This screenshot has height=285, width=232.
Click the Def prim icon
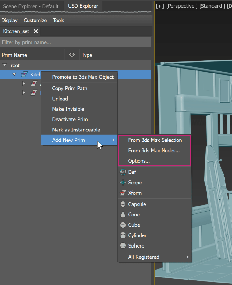click(x=123, y=172)
